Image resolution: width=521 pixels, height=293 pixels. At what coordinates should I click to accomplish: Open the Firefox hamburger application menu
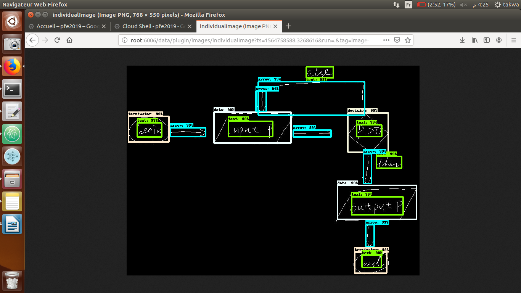[x=513, y=40]
